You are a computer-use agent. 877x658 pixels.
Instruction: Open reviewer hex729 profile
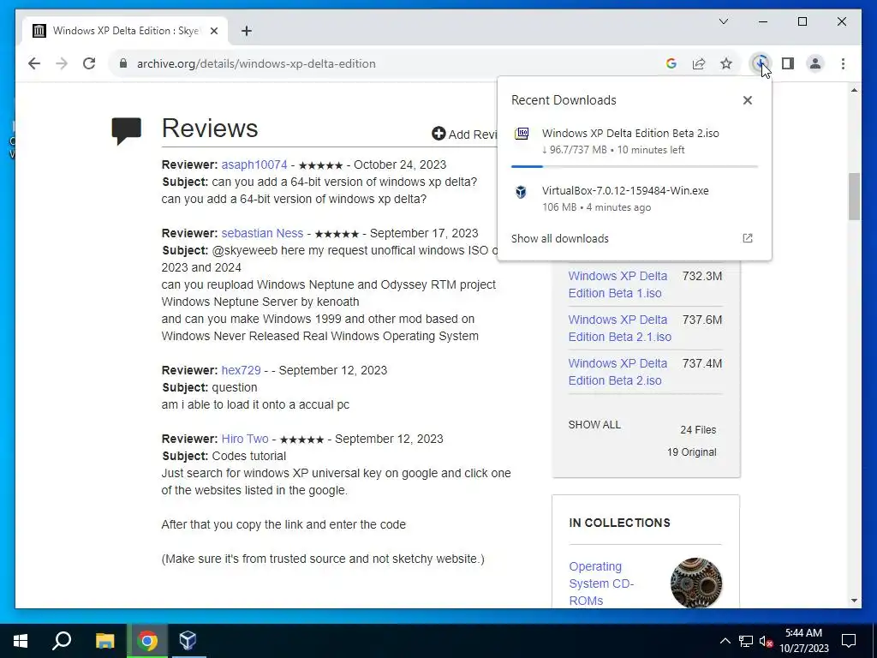[241, 370]
